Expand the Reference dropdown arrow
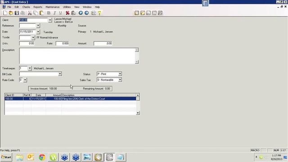Viewport: 288px width, 162px height. [38, 26]
